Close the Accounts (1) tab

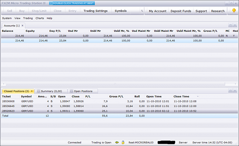pyautogui.click(x=23, y=26)
